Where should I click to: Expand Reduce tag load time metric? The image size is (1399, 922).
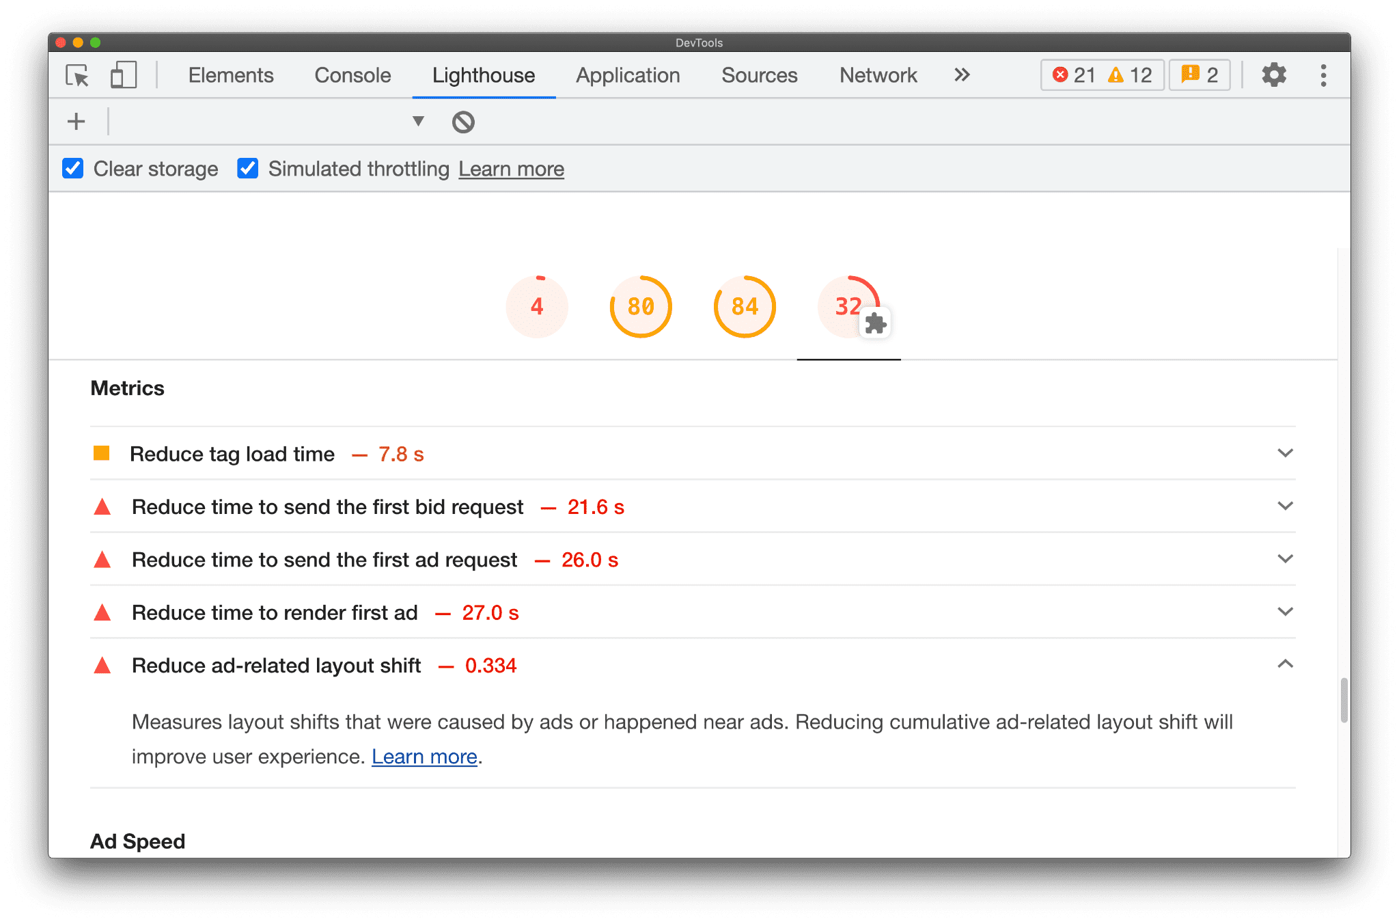(1287, 452)
